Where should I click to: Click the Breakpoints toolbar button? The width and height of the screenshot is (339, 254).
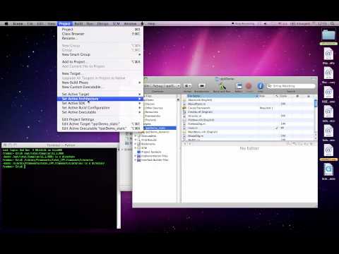point(202,86)
